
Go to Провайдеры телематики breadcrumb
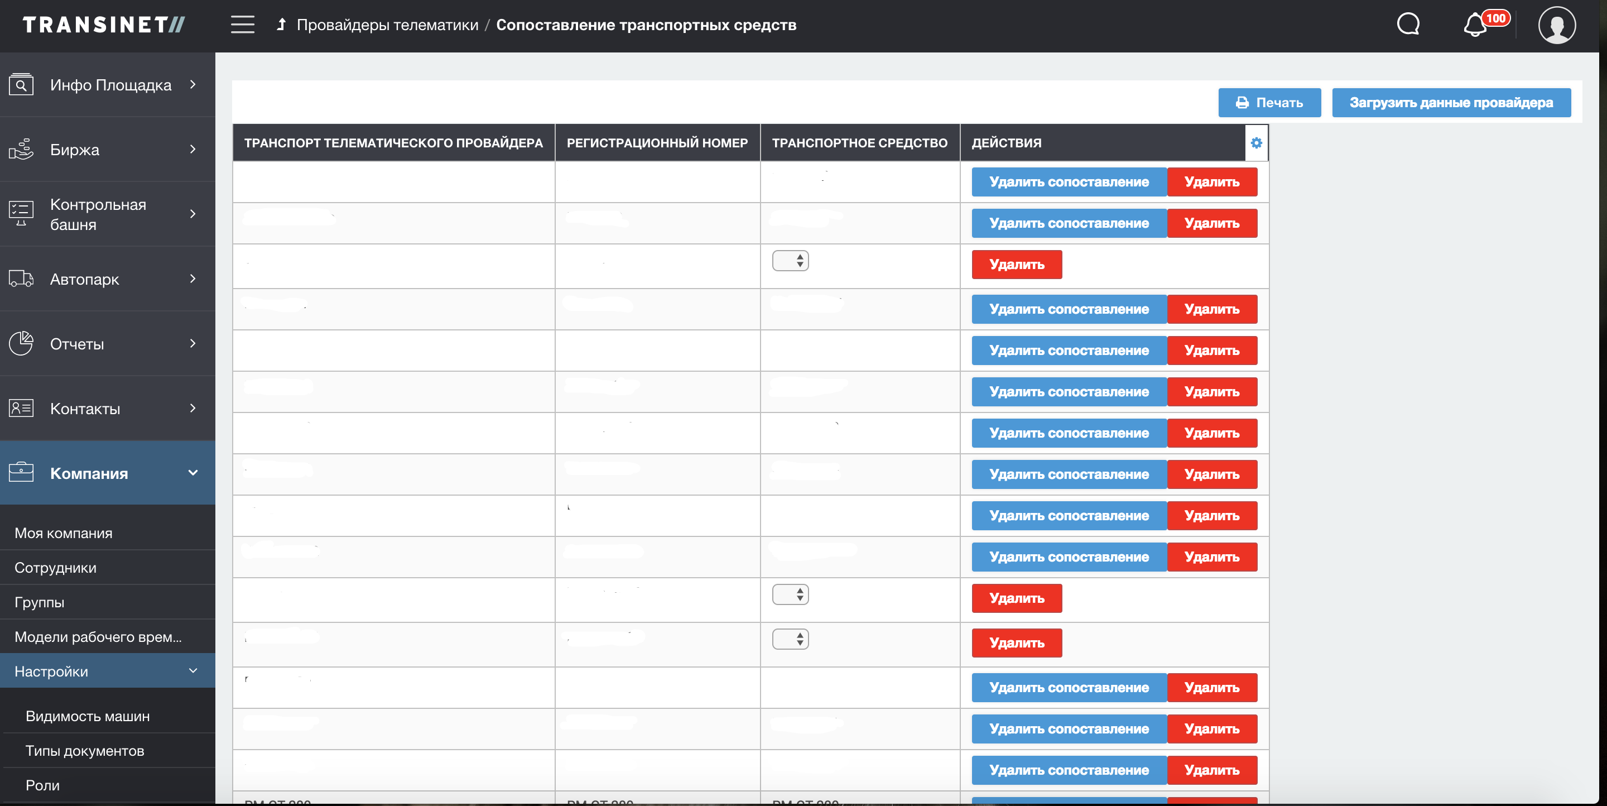(x=387, y=25)
